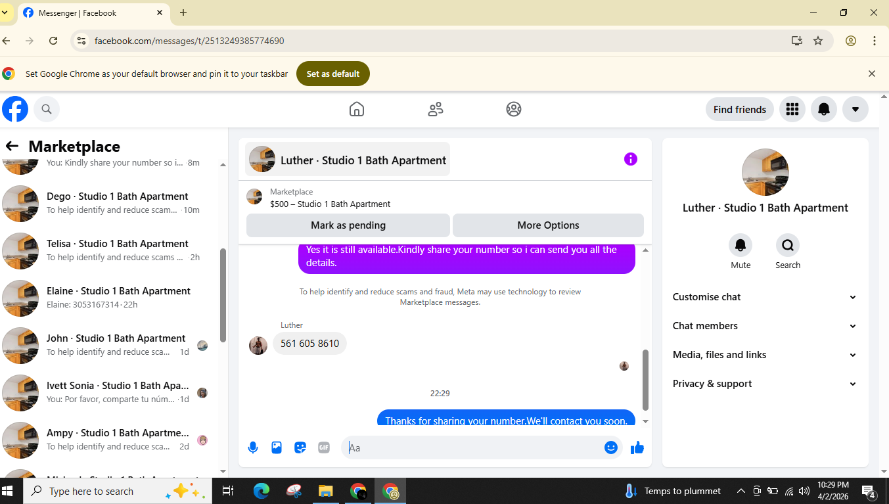Open Ampy Studio 1 Bath Apartment chat
Viewport: 889px width, 504px height.
108,440
